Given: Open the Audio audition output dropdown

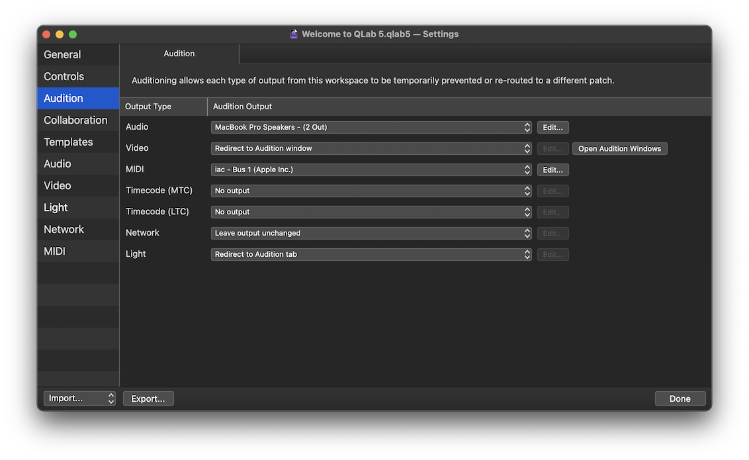Looking at the screenshot, I should (371, 127).
